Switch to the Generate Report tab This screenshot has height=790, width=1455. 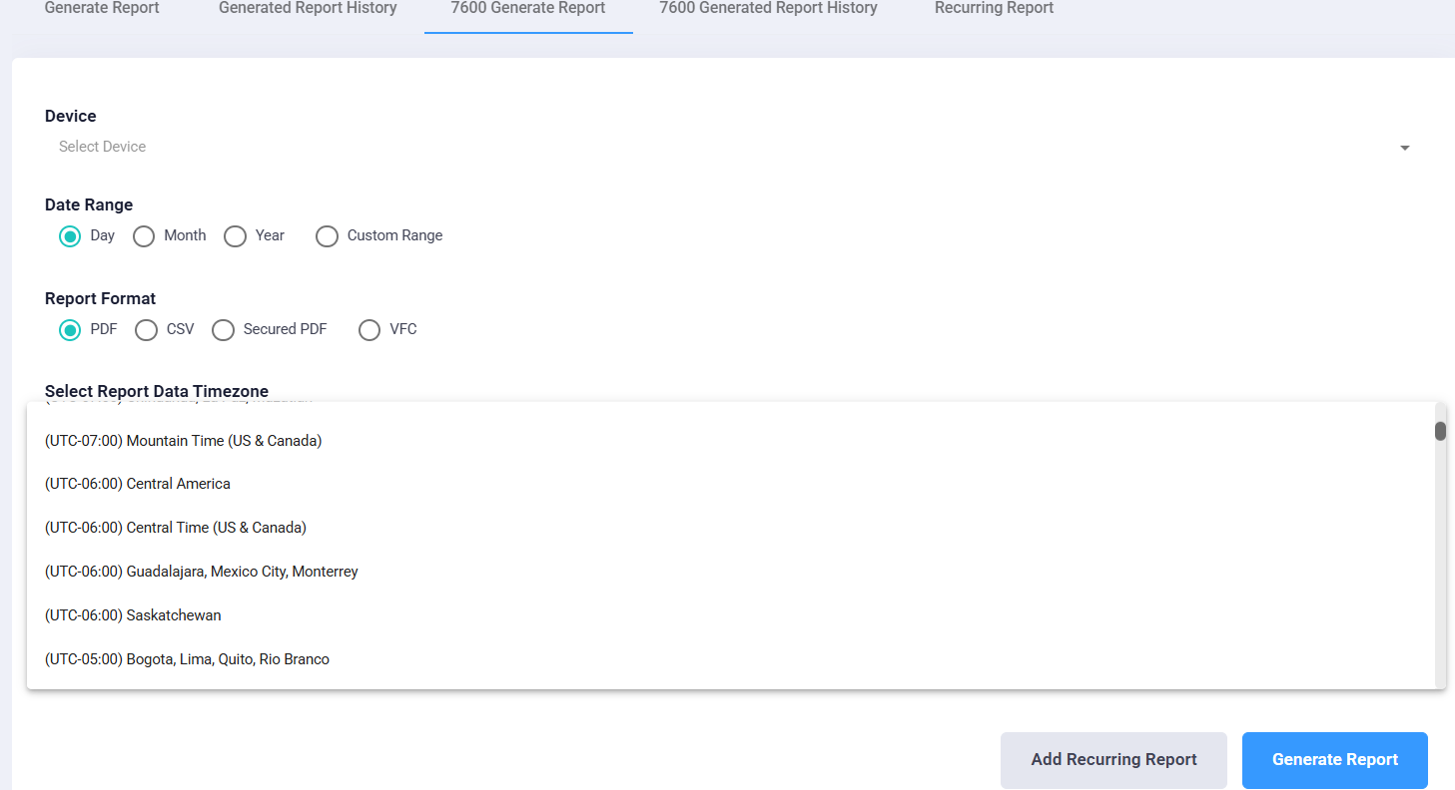tap(102, 9)
